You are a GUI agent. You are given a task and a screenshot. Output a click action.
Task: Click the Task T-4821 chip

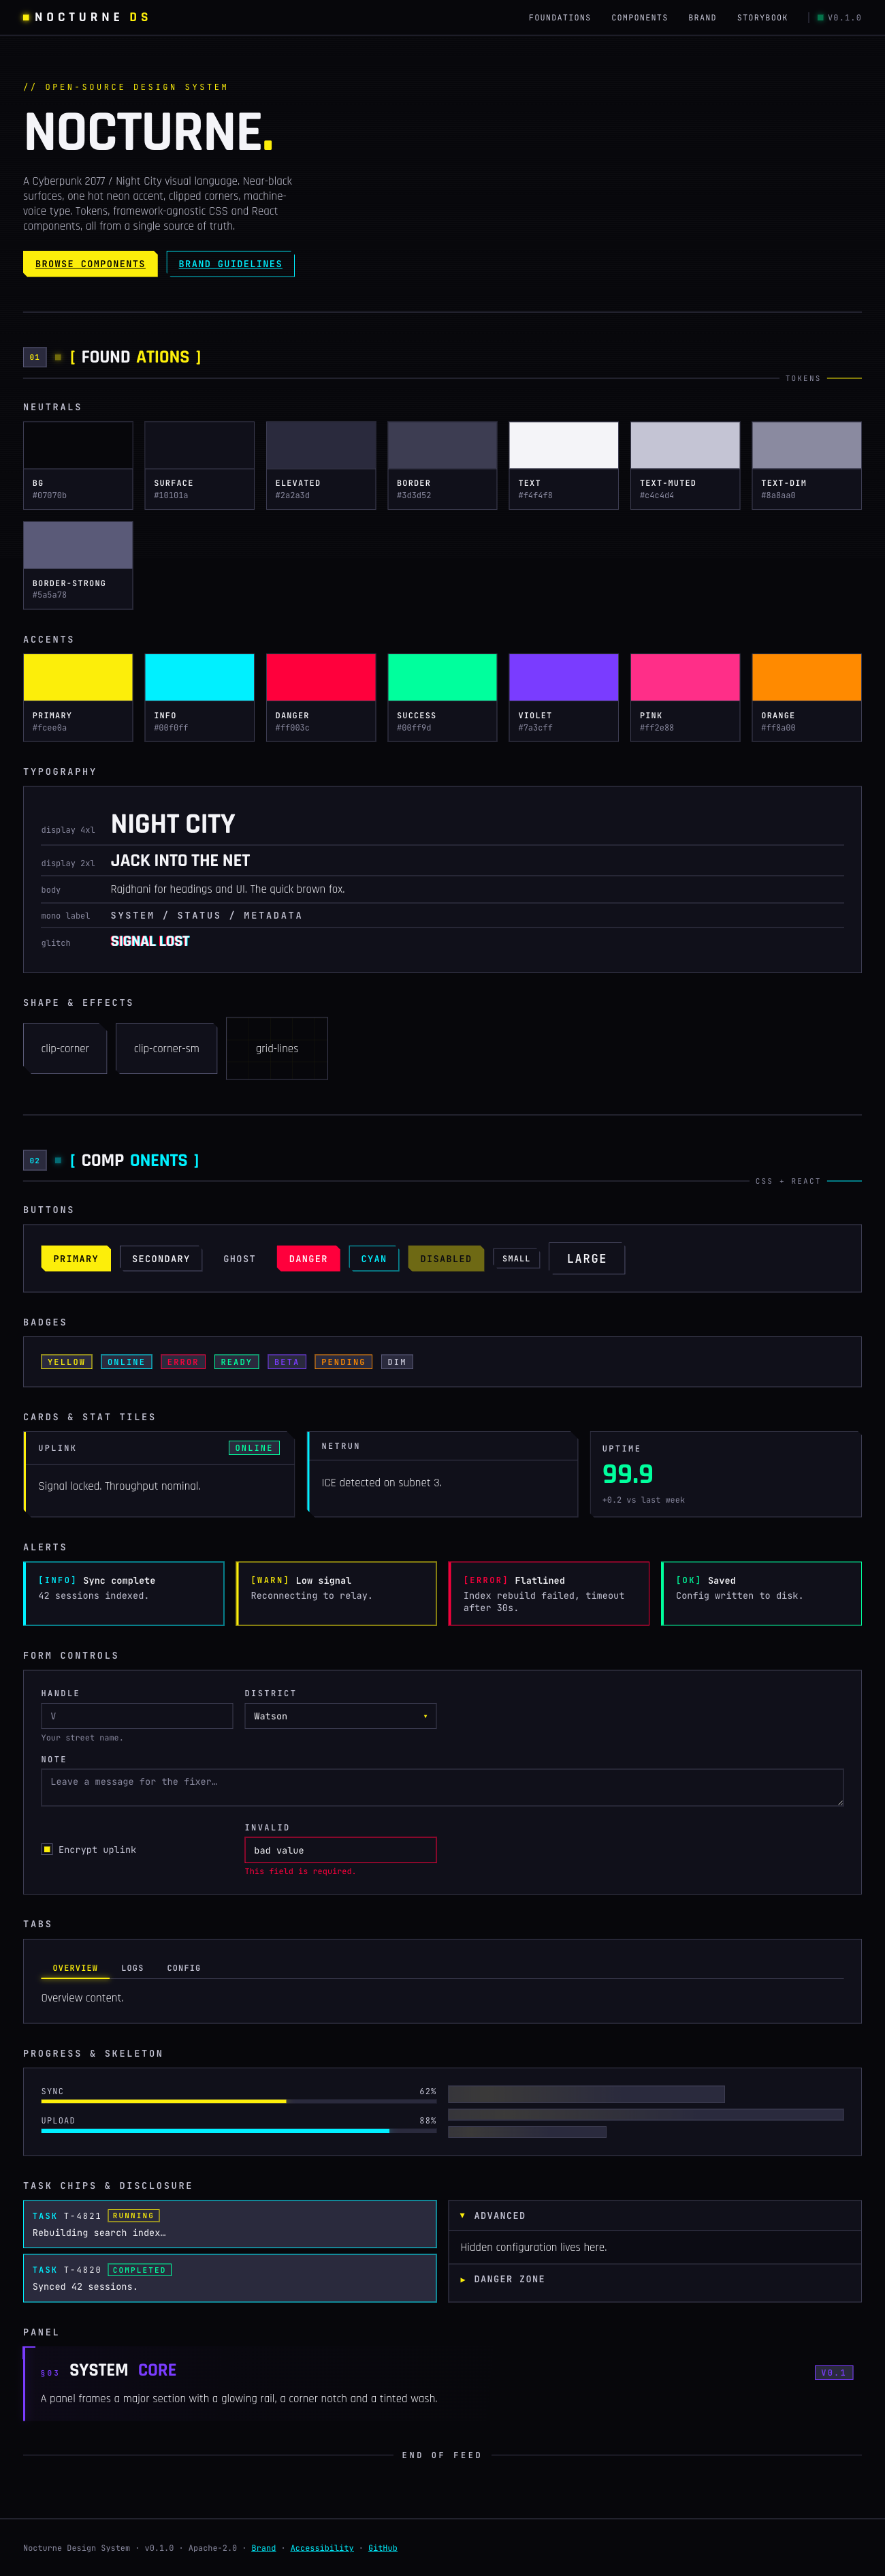[229, 2224]
